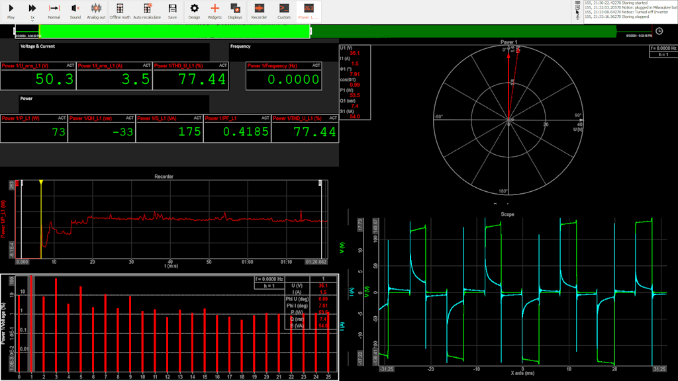
Task: Click the Power 1 vectorscope title
Action: pyautogui.click(x=509, y=42)
